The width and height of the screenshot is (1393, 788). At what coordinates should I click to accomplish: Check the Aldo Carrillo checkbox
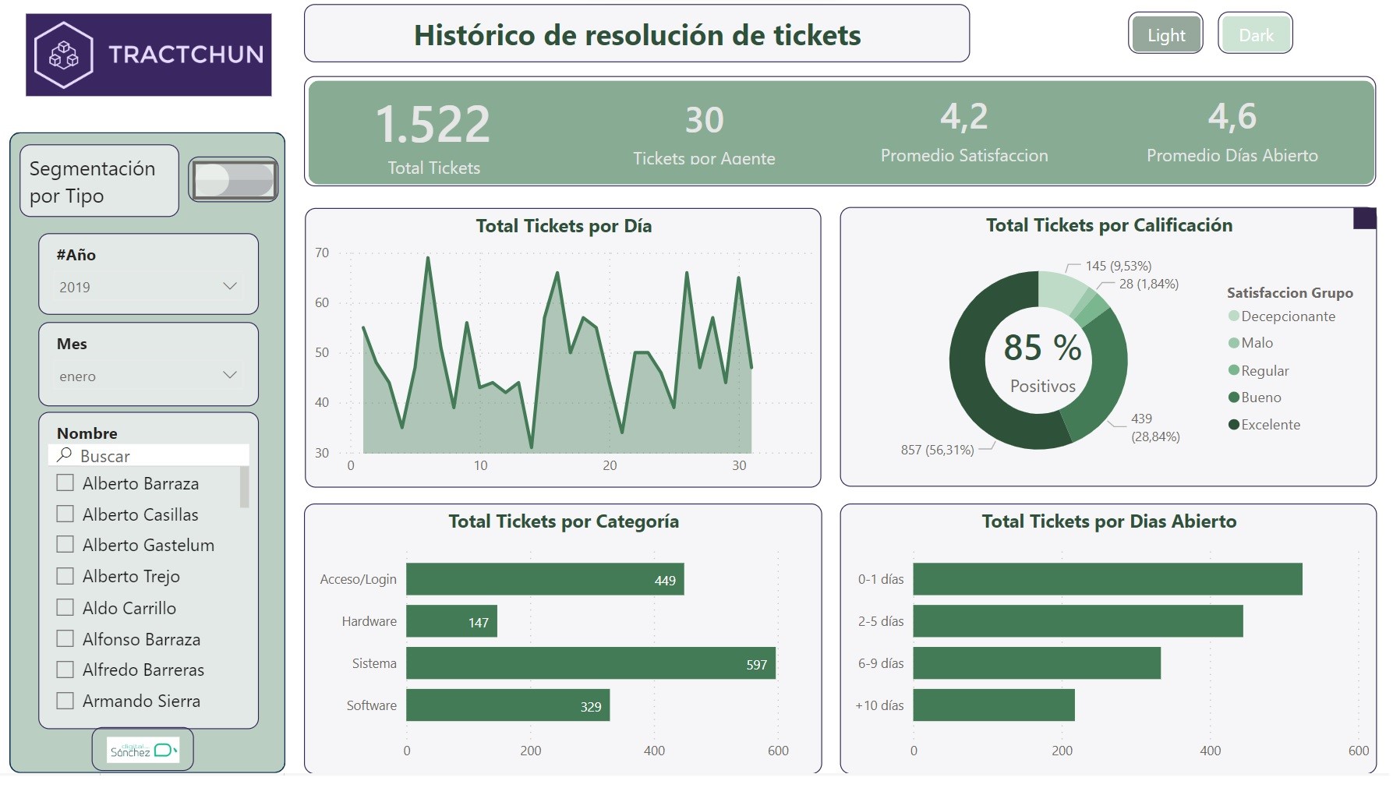pos(65,608)
